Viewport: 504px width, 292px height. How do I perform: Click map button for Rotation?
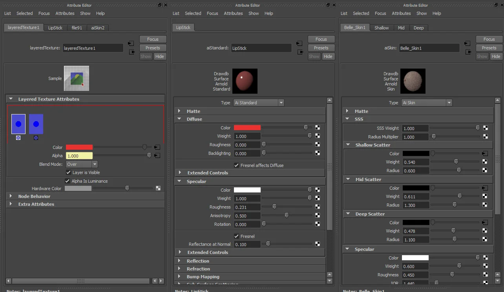click(318, 225)
